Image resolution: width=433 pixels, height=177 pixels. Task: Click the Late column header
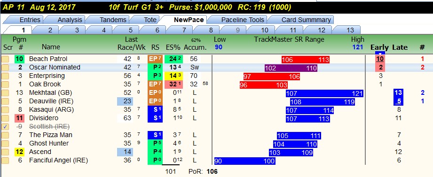(x=400, y=47)
